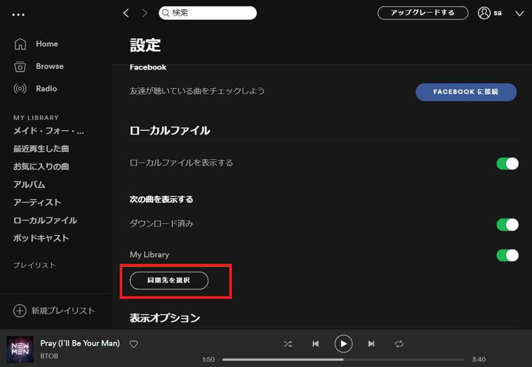Like the song with heart icon
This screenshot has height=367, width=532.
tap(134, 344)
